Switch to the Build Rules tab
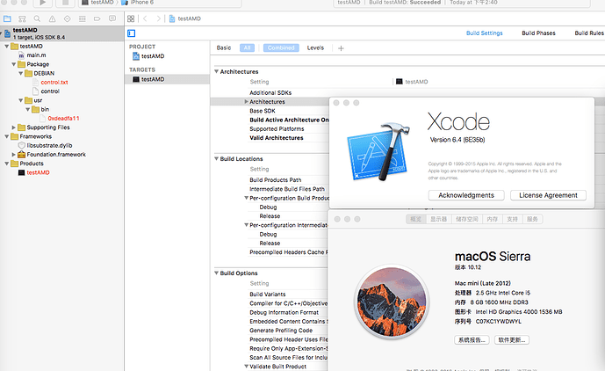 [x=589, y=33]
